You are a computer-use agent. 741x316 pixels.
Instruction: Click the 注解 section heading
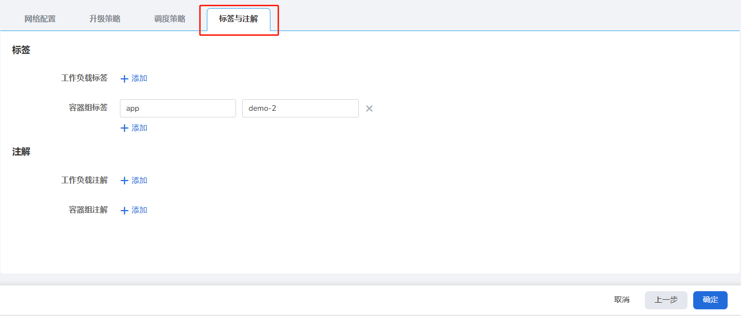click(21, 152)
